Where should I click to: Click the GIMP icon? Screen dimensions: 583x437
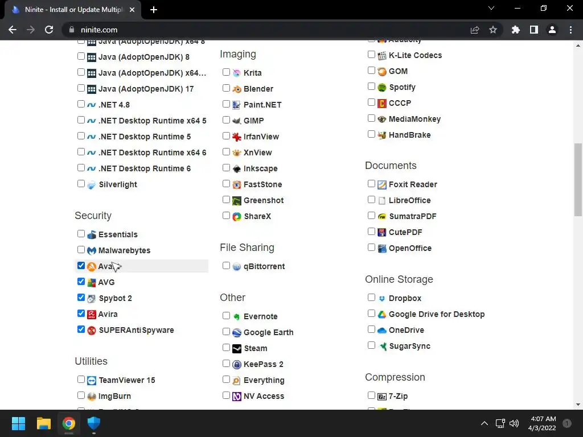[x=236, y=121]
